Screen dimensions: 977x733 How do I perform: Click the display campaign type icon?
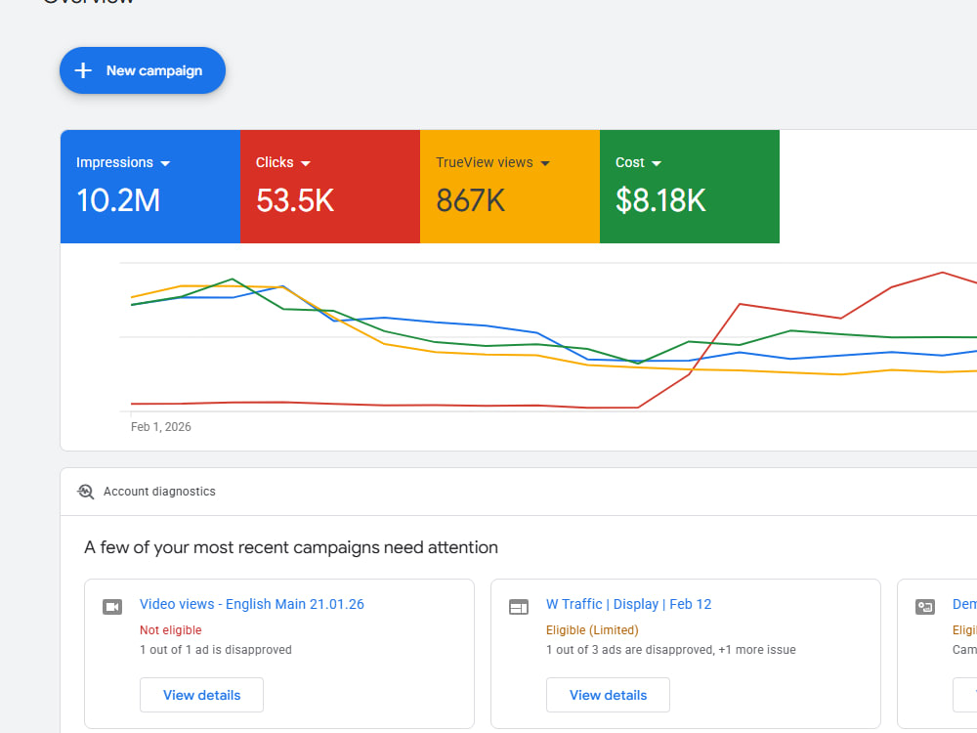click(519, 607)
